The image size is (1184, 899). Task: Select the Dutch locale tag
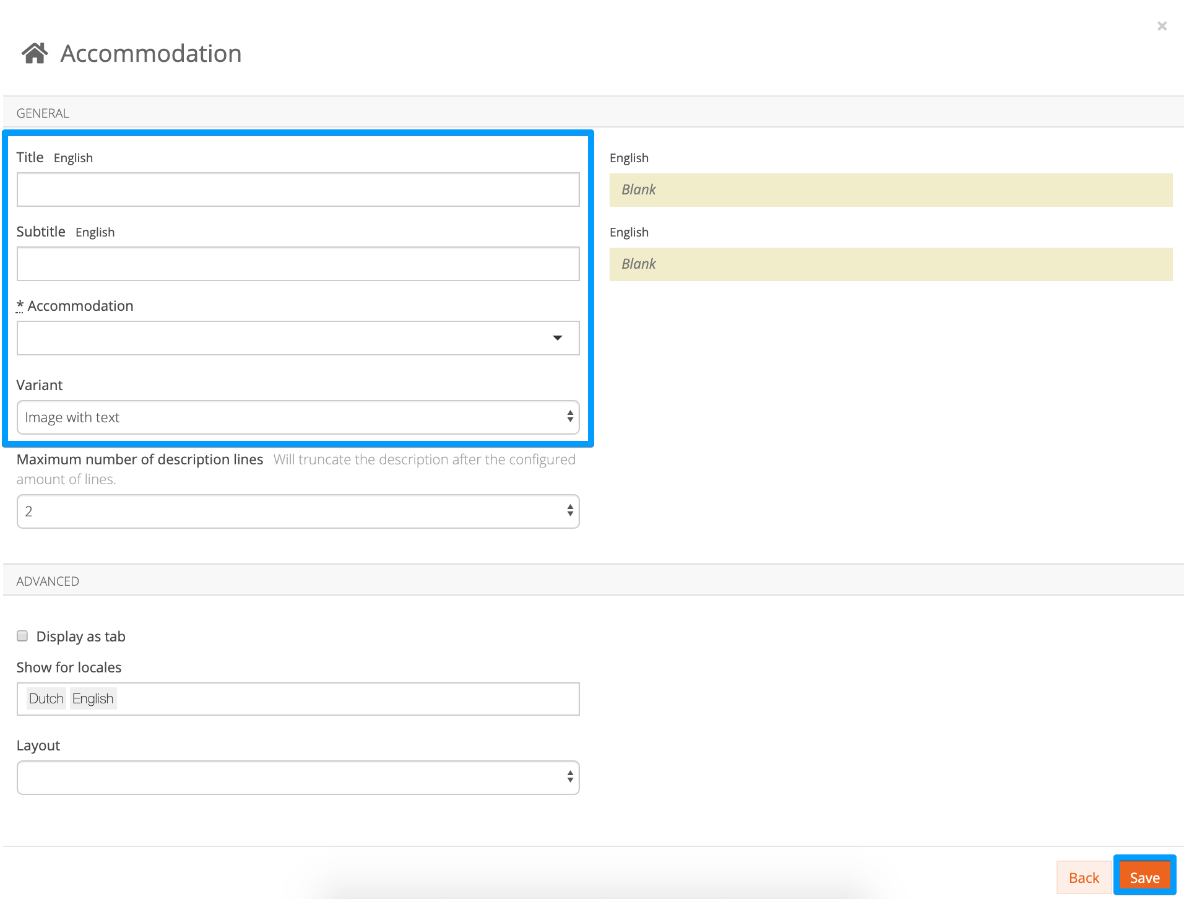[46, 698]
